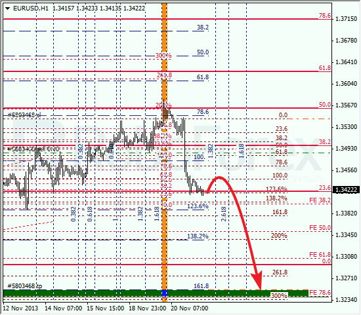
Task: Select the #5803469 sl order line label
Action: click(24, 115)
